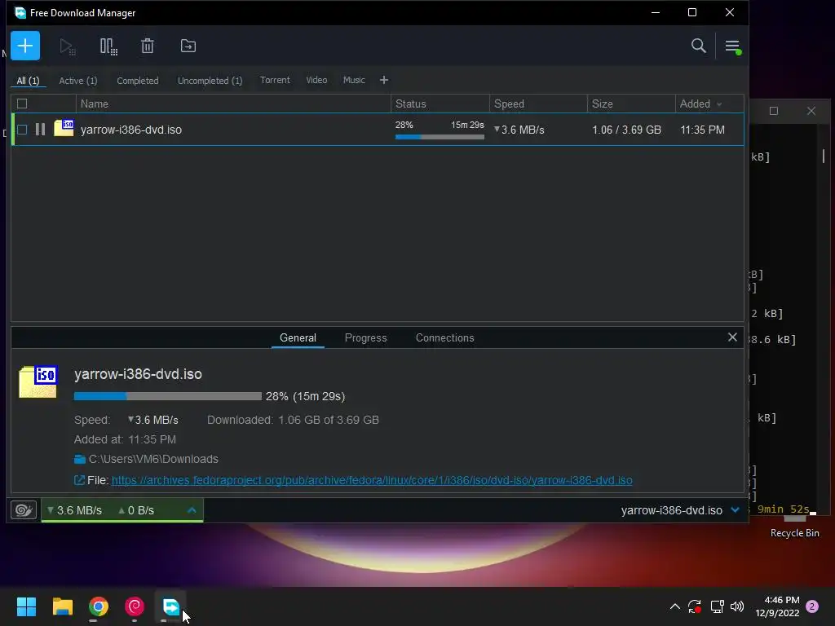Switch to the Completed filter

point(137,81)
